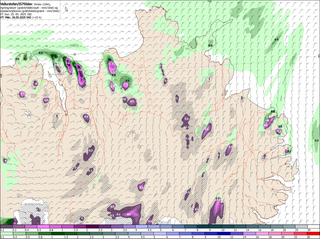This screenshot has width=320, height=239.
Task: Click the (+10 h) forecast offset text
Action: pos(36,17)
